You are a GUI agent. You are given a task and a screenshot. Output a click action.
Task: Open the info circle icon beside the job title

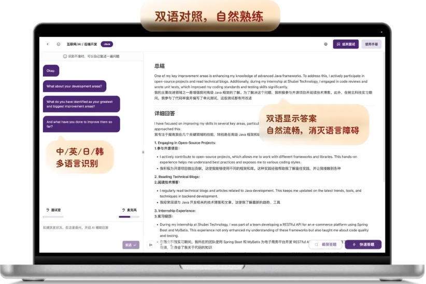[59, 44]
